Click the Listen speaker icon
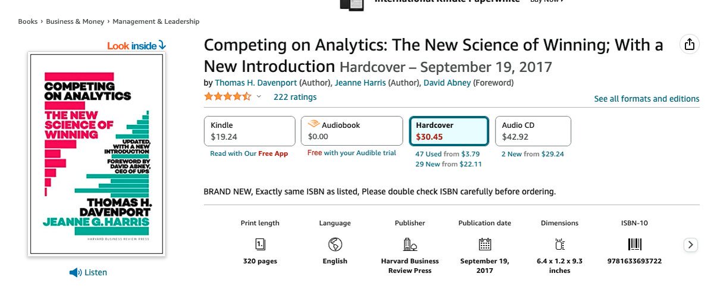 pyautogui.click(x=75, y=272)
